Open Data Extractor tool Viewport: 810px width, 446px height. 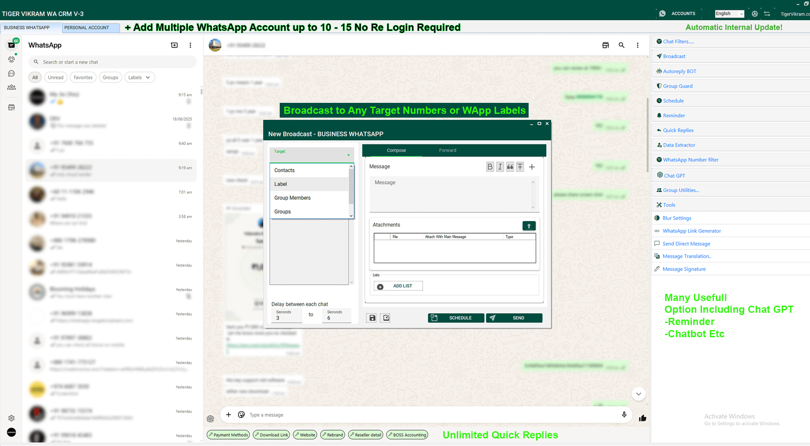[x=731, y=145]
